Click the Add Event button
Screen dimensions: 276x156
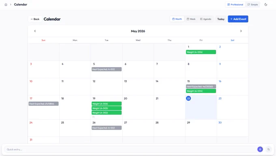[x=238, y=19]
